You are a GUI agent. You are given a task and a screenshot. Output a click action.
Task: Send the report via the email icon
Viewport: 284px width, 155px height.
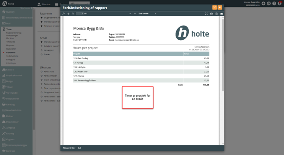pyautogui.click(x=221, y=13)
